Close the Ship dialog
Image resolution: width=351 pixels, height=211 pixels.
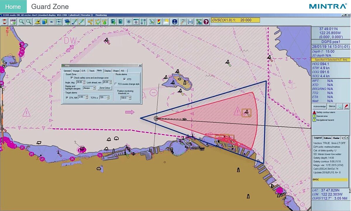140,66
